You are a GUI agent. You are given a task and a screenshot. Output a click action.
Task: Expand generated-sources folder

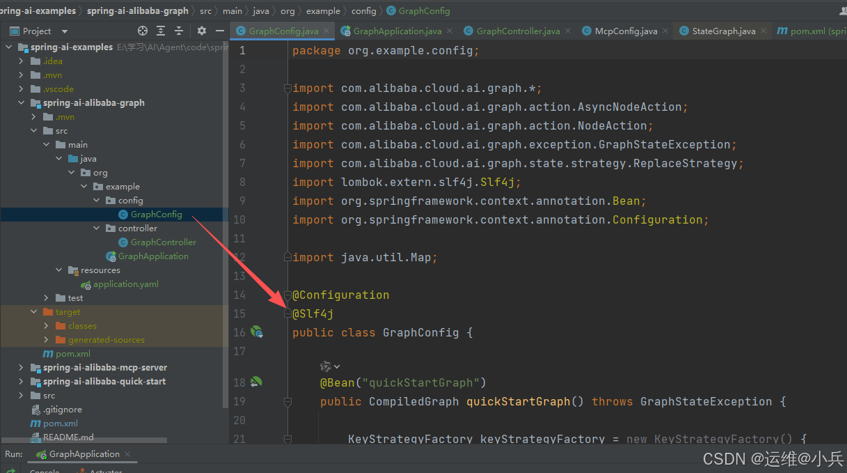coord(47,339)
